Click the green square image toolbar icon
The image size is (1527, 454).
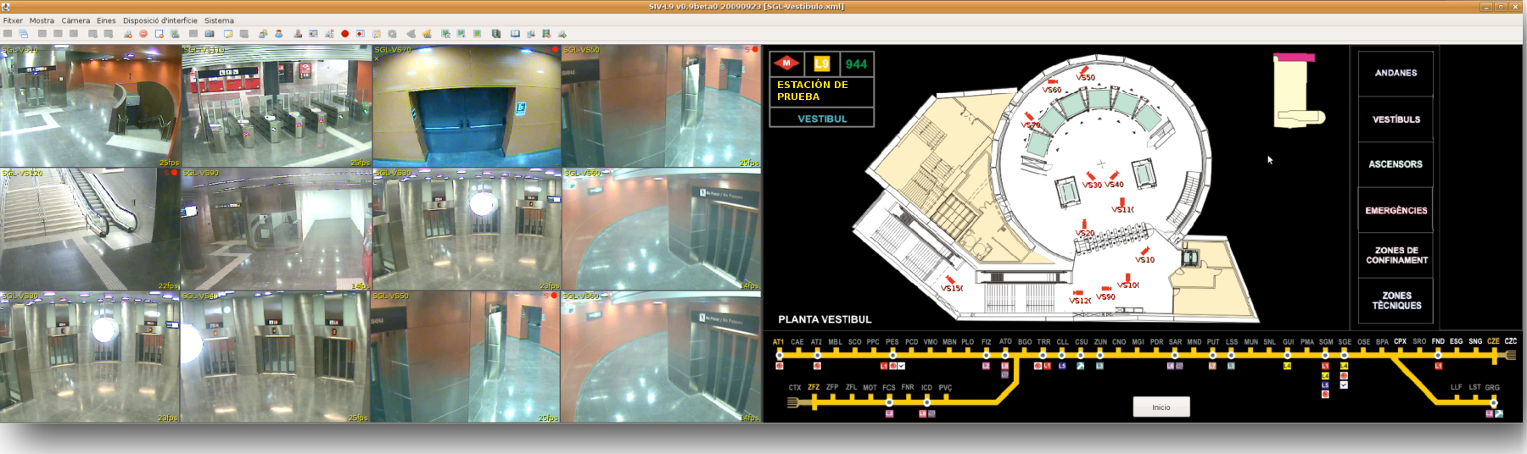(x=478, y=34)
